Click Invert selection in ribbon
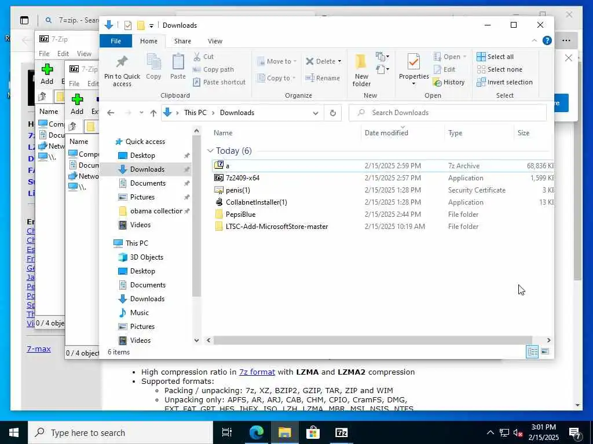Image resolution: width=593 pixels, height=444 pixels. tap(504, 82)
